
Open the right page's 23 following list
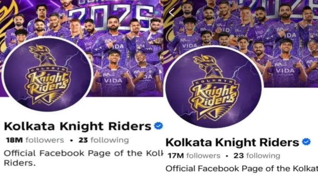257,156
